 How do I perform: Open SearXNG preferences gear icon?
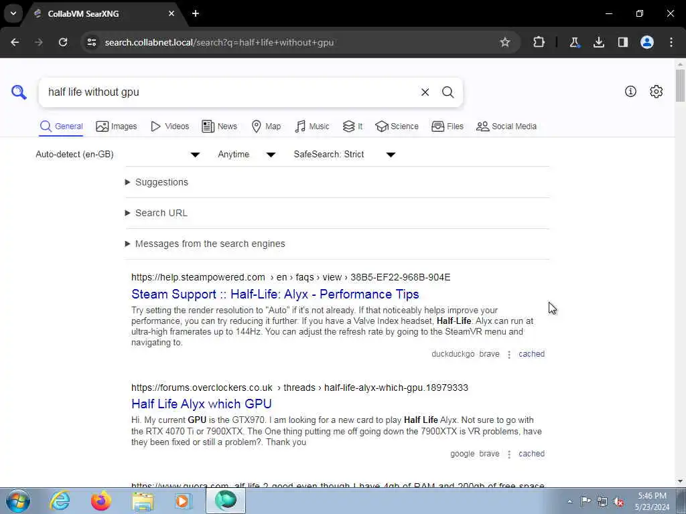pos(657,91)
